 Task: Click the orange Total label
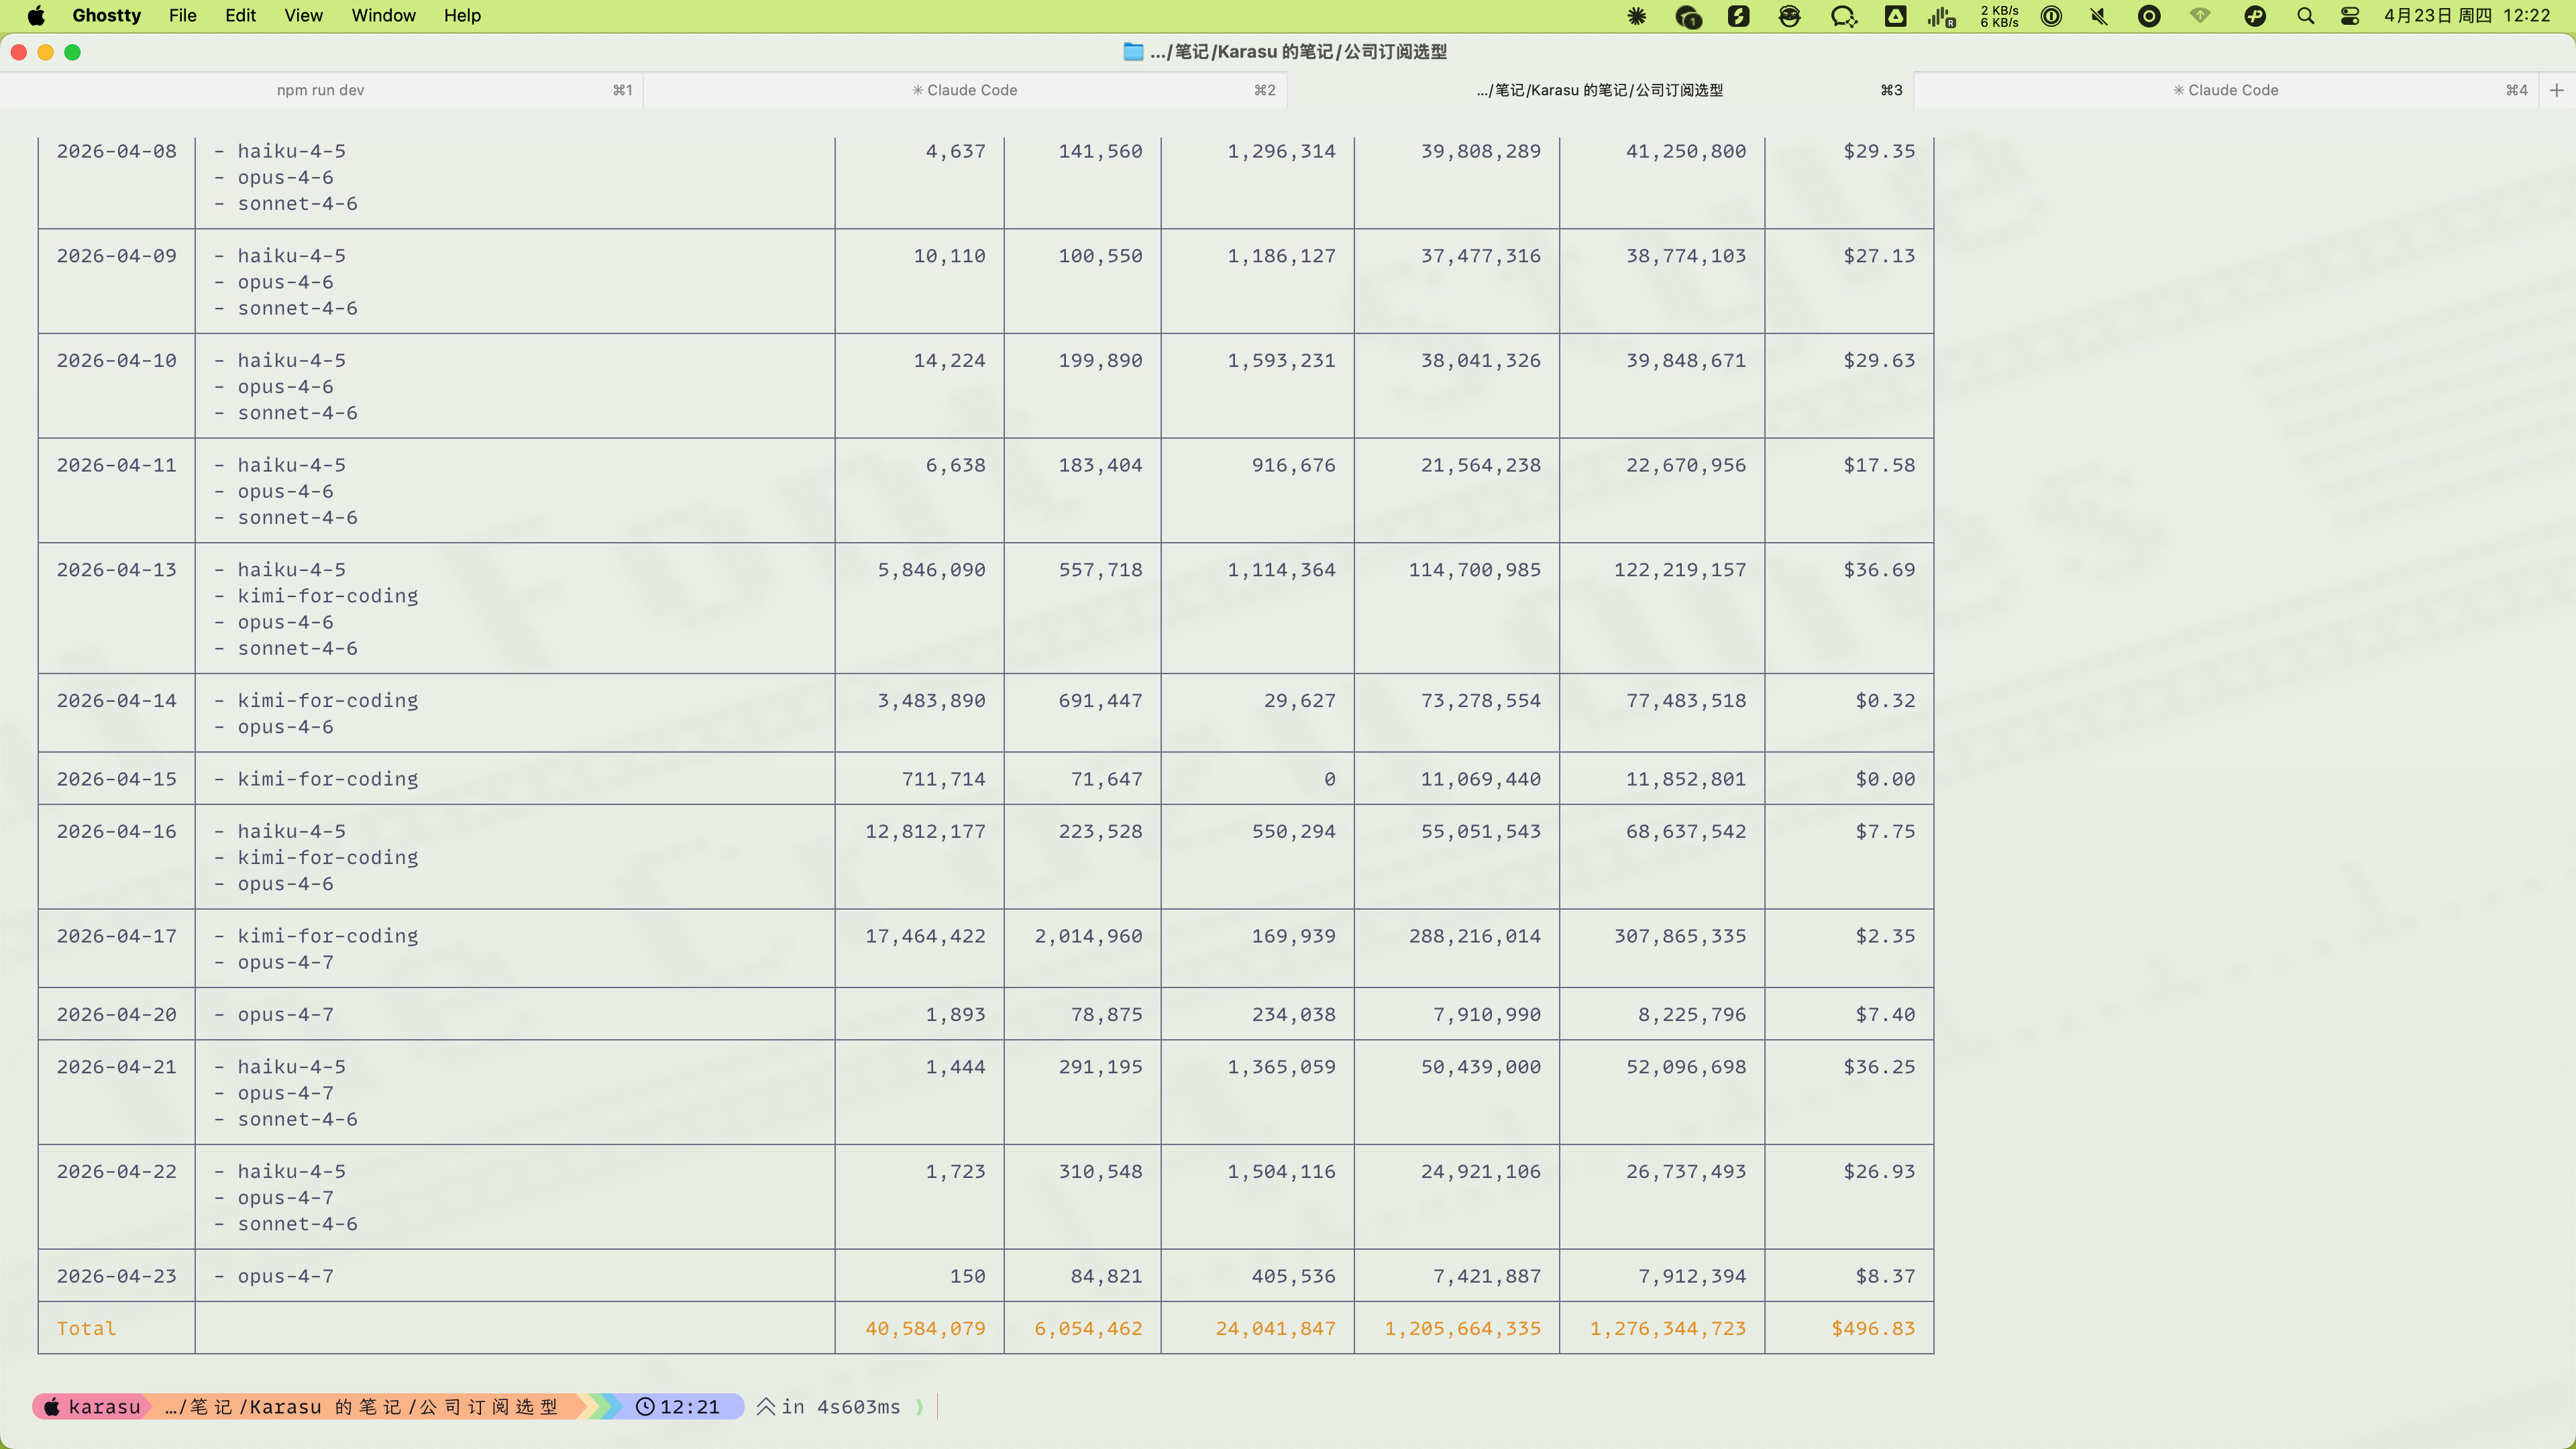[86, 1329]
